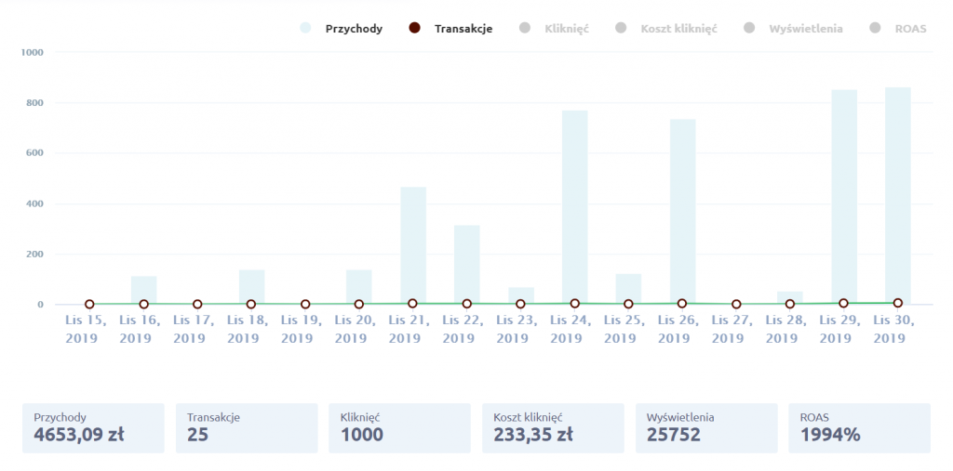This screenshot has height=471, width=953.
Task: Click the transaction marker at Lis 27, 2019
Action: pyautogui.click(x=736, y=304)
